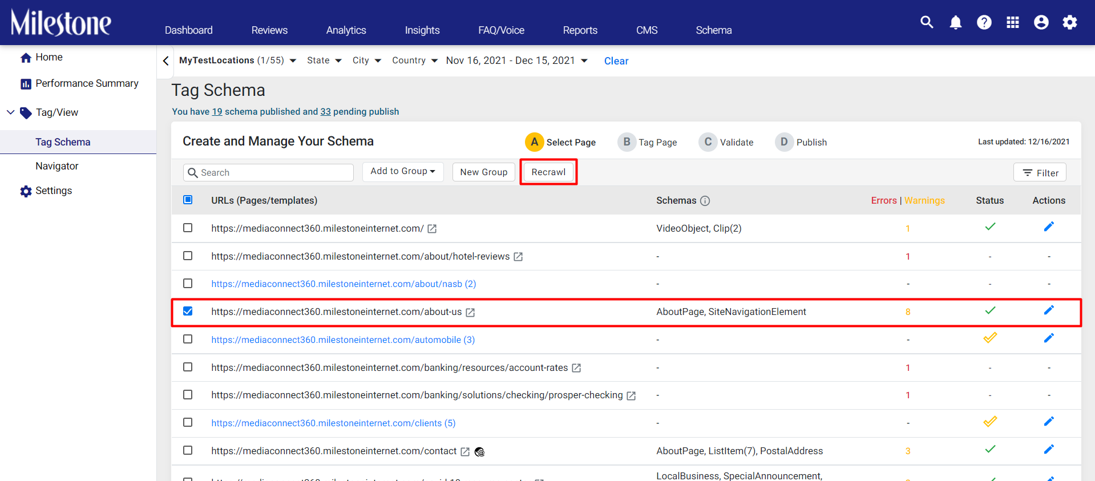Open the Insights tab
The width and height of the screenshot is (1095, 481).
click(x=422, y=30)
